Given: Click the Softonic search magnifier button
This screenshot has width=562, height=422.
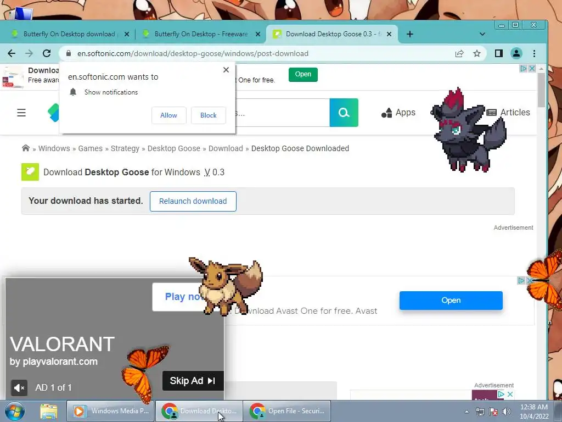Looking at the screenshot, I should (x=344, y=113).
